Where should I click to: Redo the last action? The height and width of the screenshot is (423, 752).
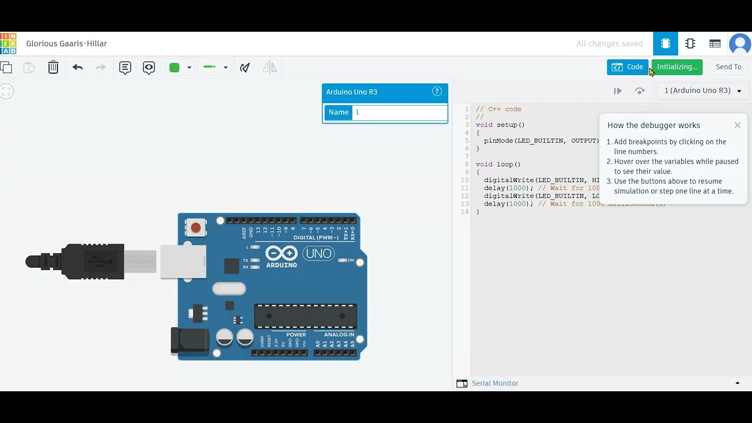(100, 67)
